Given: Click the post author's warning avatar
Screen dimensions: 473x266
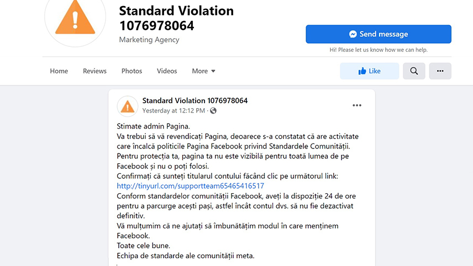Looking at the screenshot, I should click(127, 106).
